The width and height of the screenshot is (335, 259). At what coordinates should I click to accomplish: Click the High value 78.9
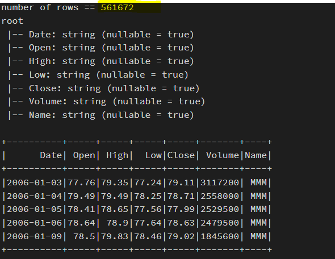(117, 223)
